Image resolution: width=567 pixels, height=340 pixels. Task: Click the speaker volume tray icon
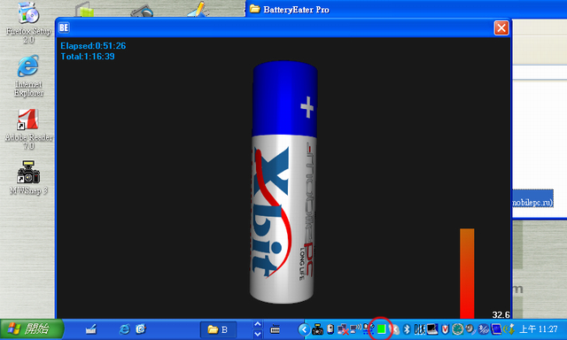pyautogui.click(x=470, y=329)
